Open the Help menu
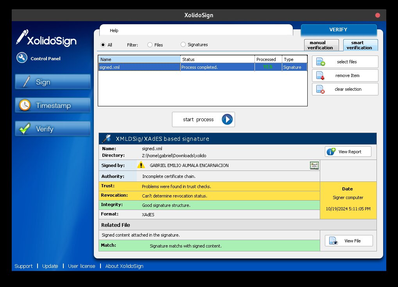The height and width of the screenshot is (287, 398). pyautogui.click(x=114, y=30)
